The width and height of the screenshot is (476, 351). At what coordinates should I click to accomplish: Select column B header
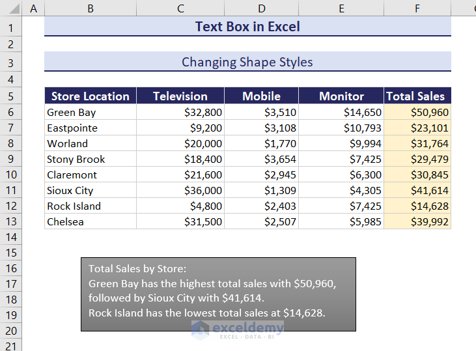point(90,8)
